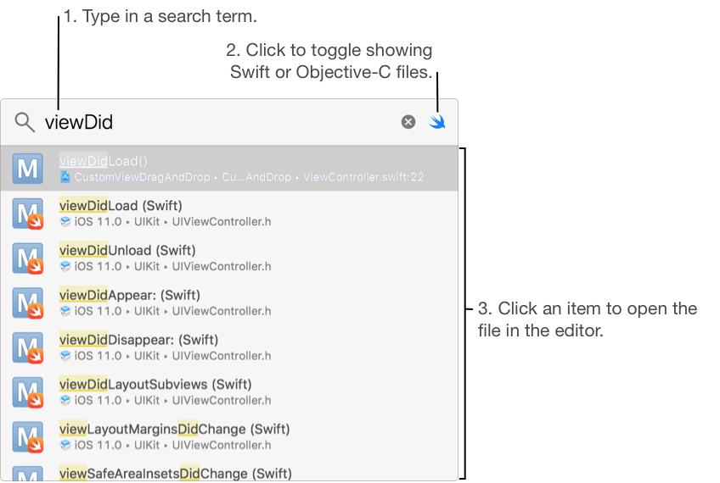
Task: Select the viewDidUnload (Swift) result
Action: click(229, 258)
